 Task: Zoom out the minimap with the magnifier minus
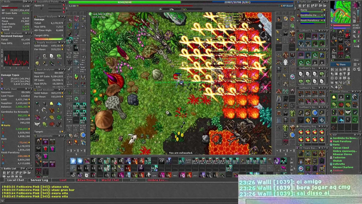354,13
